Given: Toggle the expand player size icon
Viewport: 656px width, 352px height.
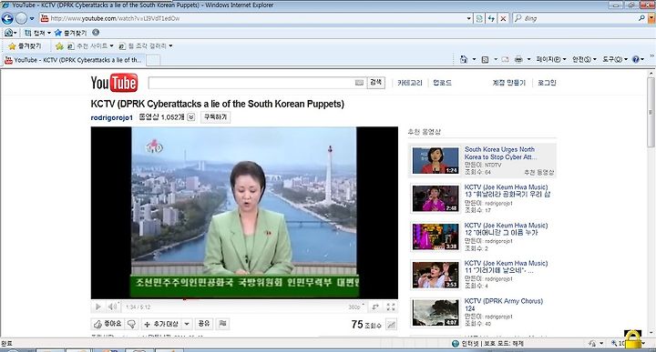Looking at the screenshot, I should point(375,307).
